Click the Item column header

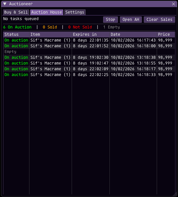click(x=50, y=34)
